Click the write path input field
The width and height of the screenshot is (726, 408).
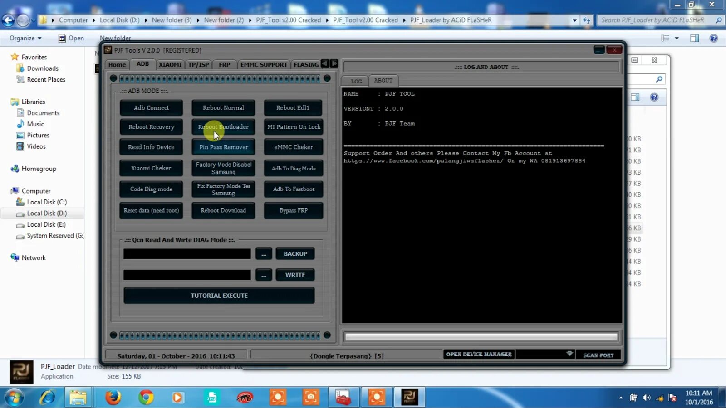point(187,275)
